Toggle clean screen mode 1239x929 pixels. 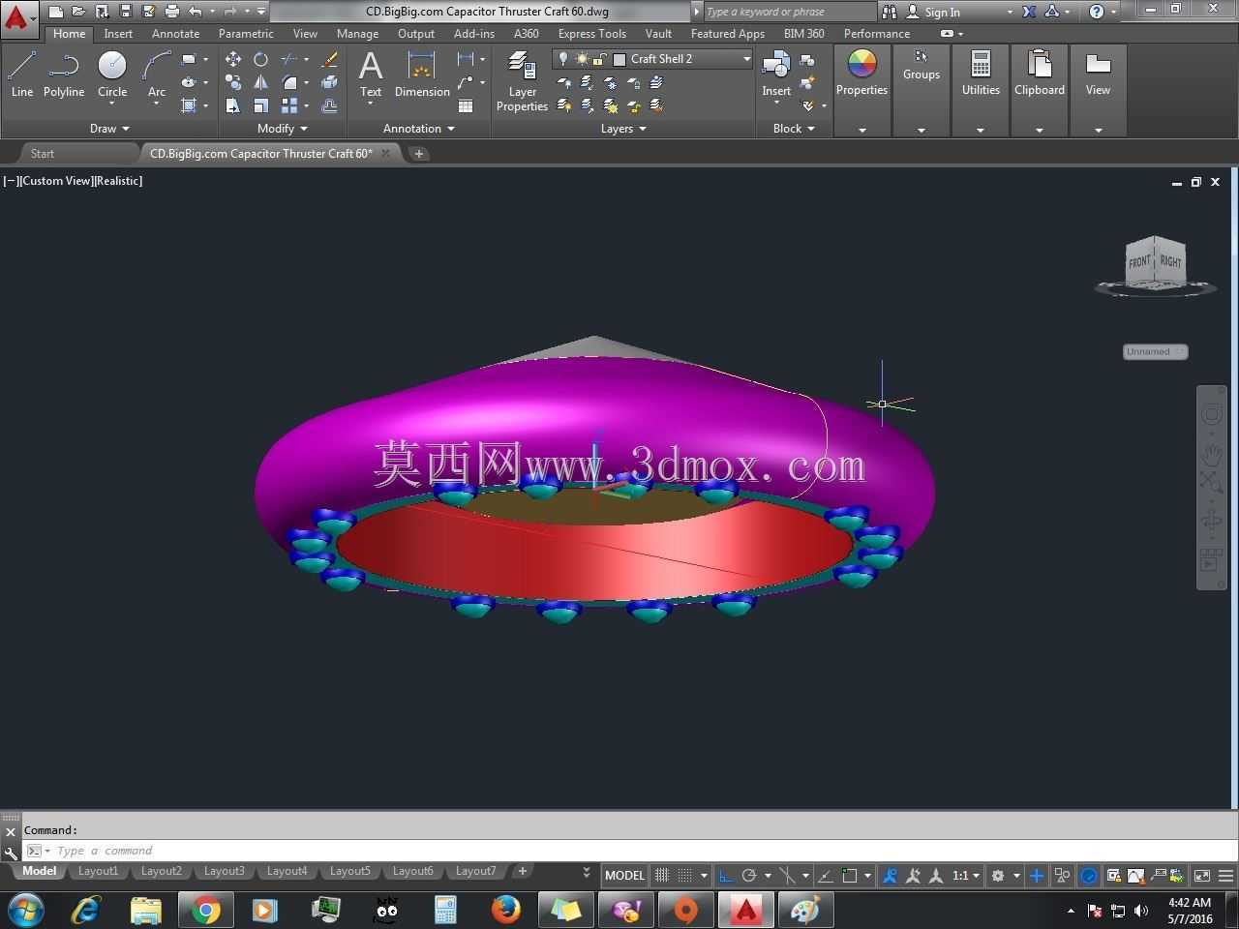tap(1202, 875)
